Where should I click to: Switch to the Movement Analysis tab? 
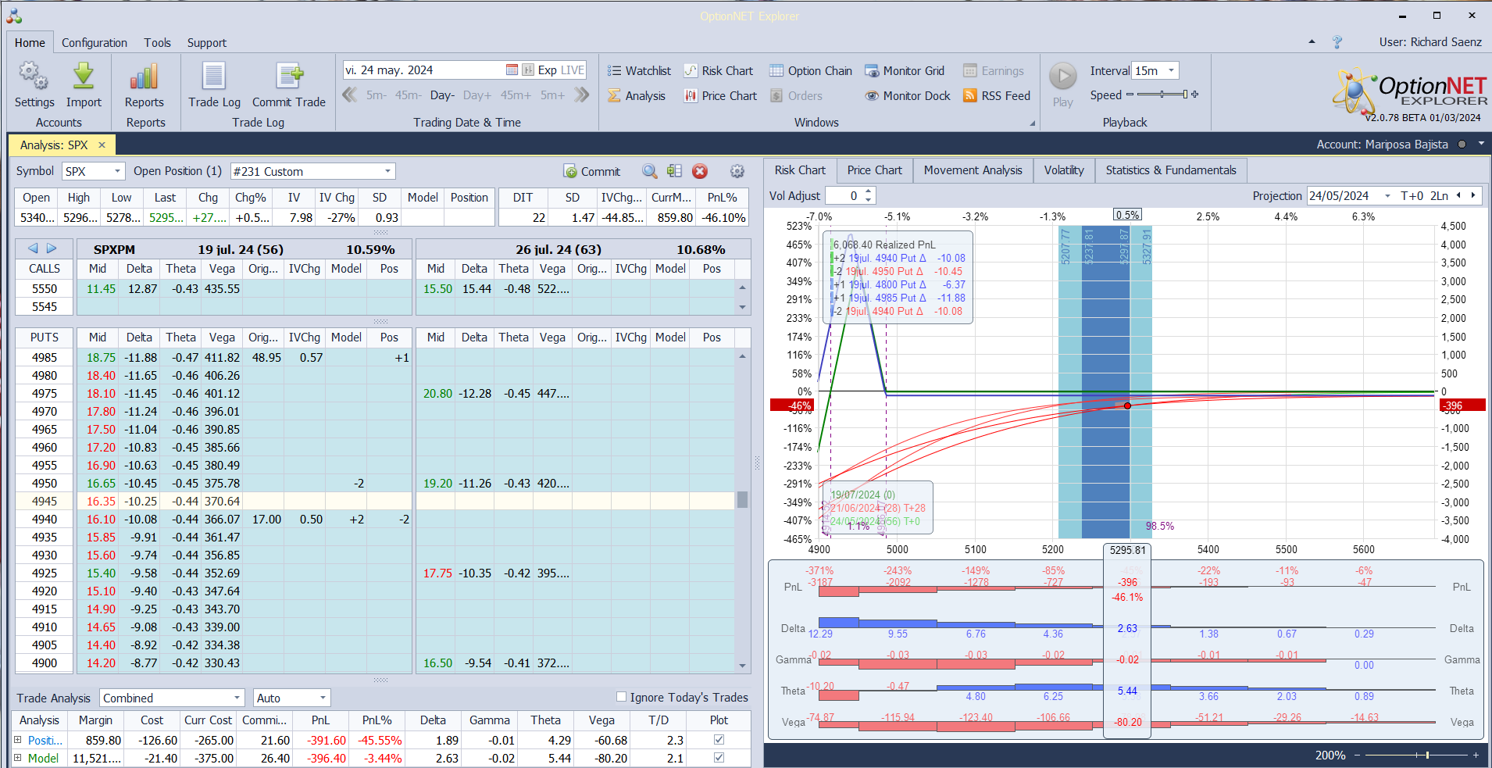973,170
